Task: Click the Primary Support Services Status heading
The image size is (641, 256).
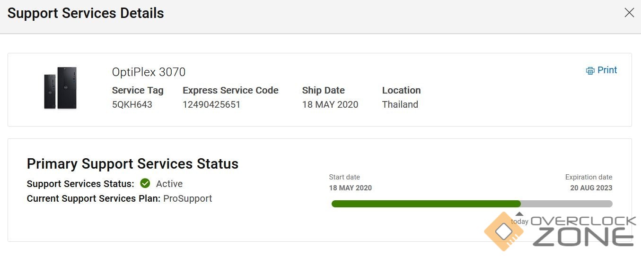Action: click(132, 164)
